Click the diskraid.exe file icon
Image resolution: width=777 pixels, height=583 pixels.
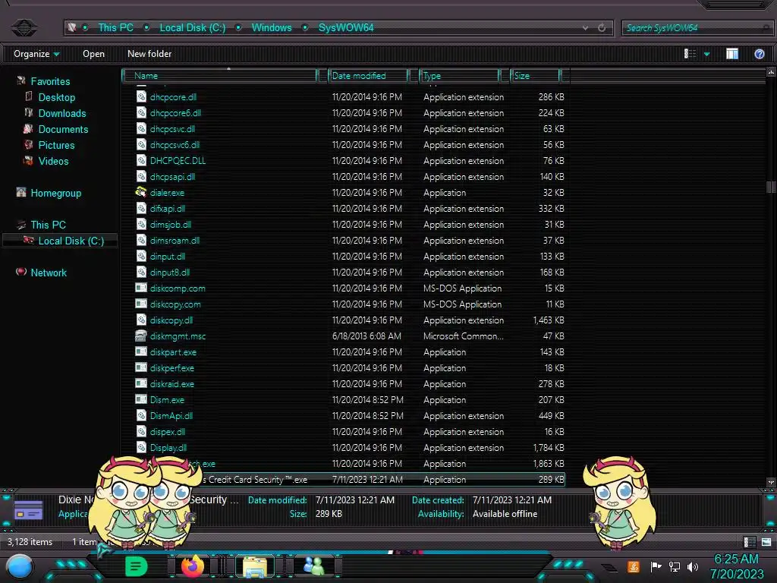[141, 383]
